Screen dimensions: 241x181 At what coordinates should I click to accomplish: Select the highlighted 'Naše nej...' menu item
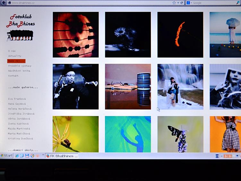[x=16, y=61]
